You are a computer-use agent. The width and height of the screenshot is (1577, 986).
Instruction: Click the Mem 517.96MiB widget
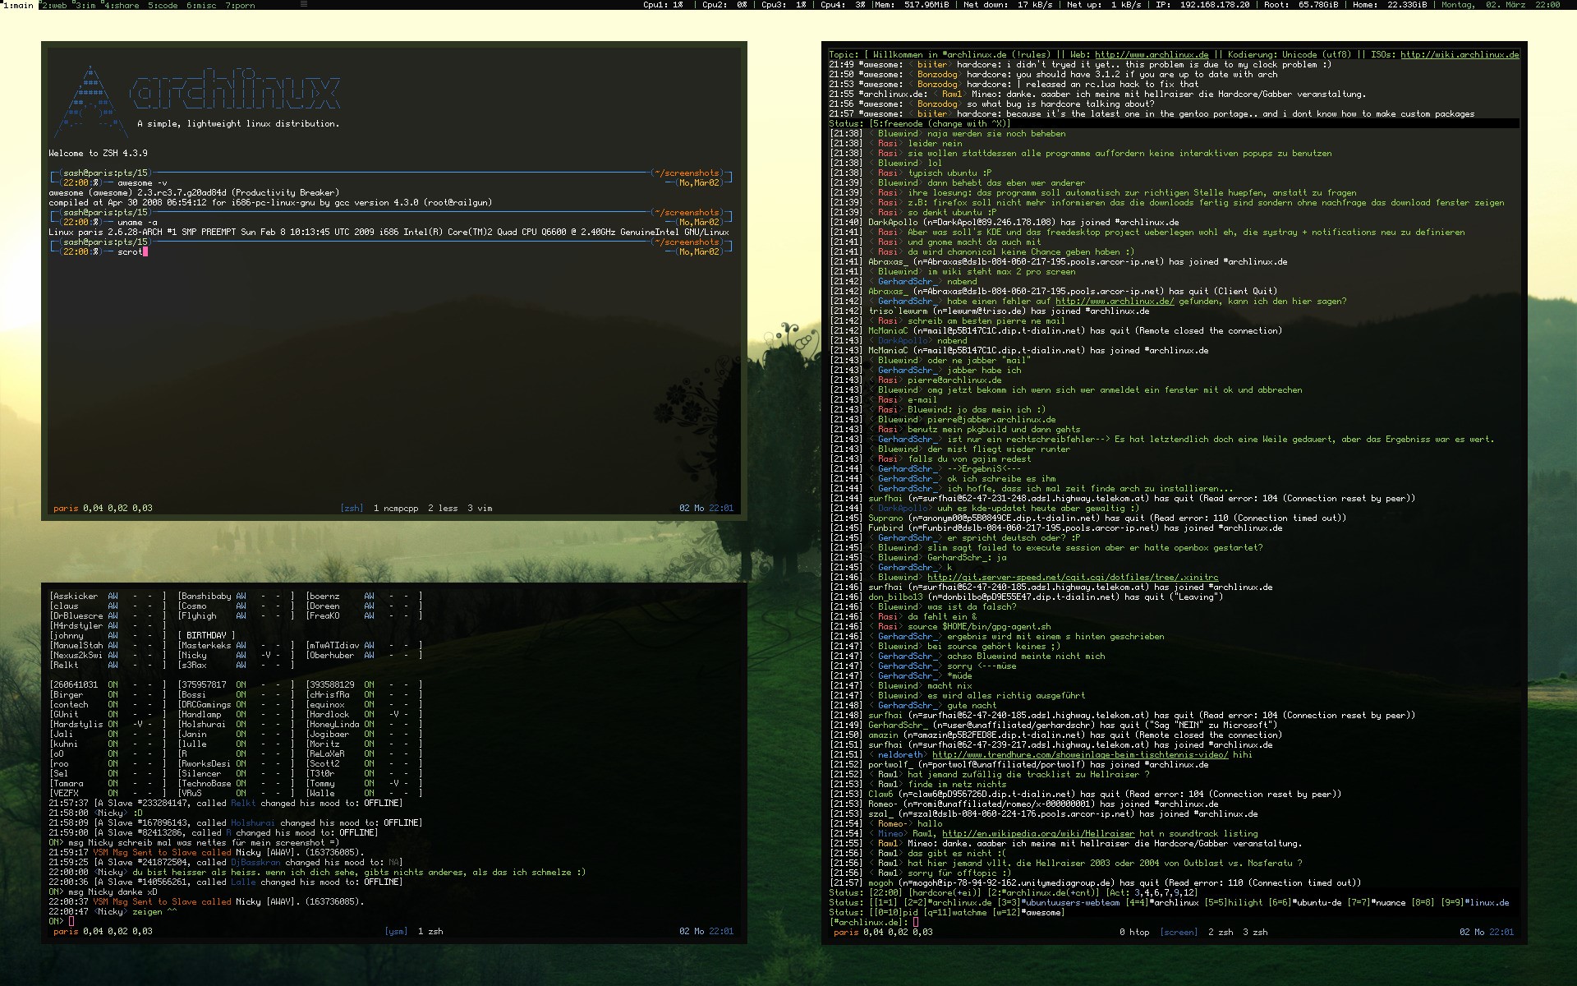pos(913,5)
